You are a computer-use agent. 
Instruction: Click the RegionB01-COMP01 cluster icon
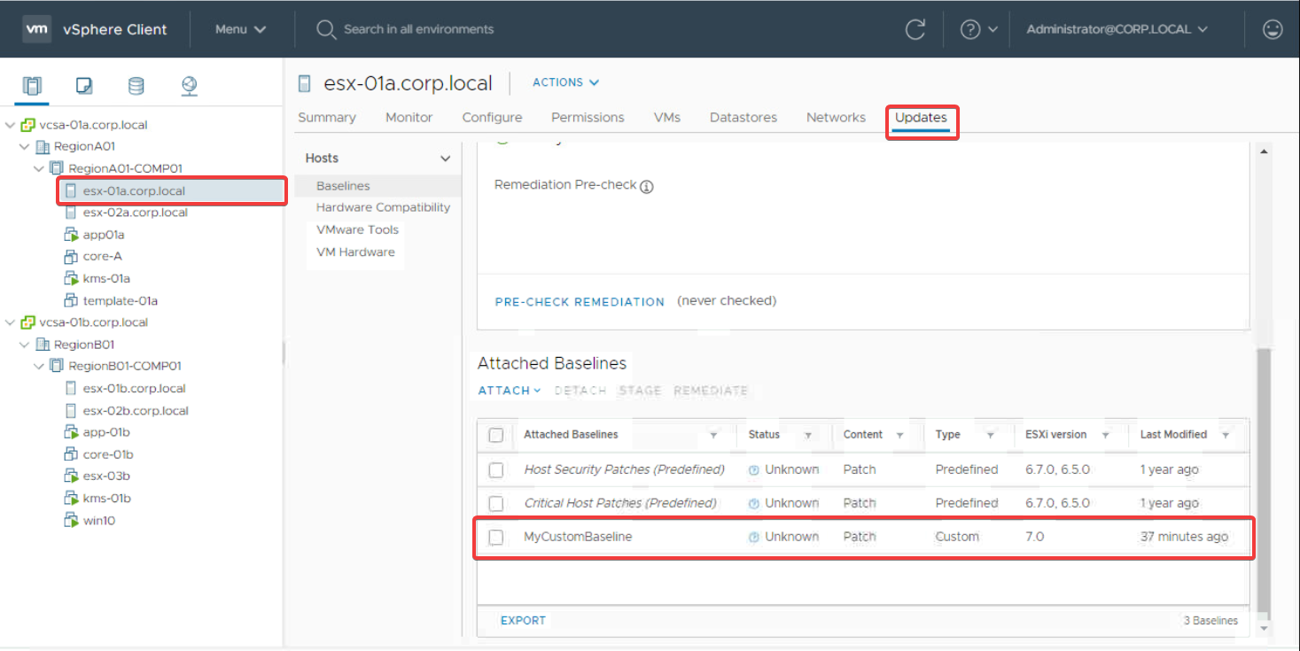coord(57,366)
